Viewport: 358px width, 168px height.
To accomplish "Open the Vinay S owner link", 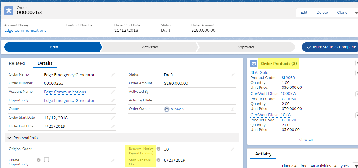I will coord(177,109).
